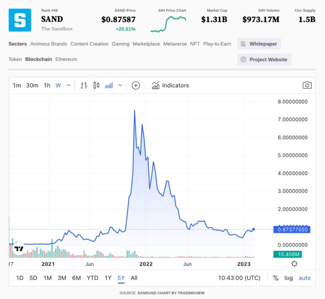Take a chart snapshot with camera icon
The image size is (325, 299).
click(x=307, y=85)
